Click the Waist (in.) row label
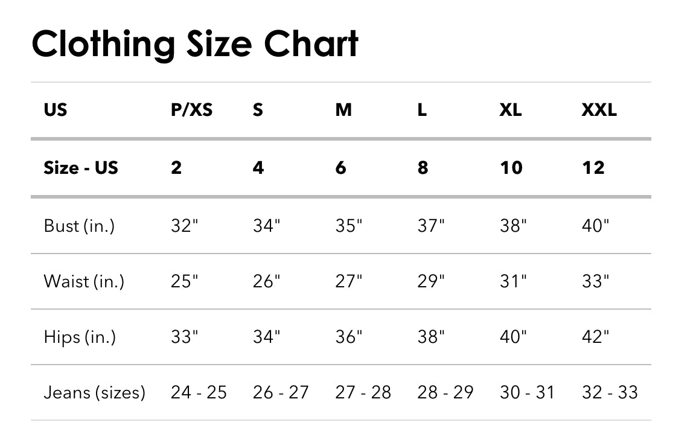This screenshot has height=431, width=696. 84,281
